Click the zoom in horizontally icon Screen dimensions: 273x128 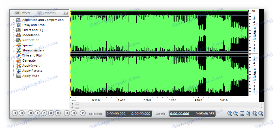(229, 114)
